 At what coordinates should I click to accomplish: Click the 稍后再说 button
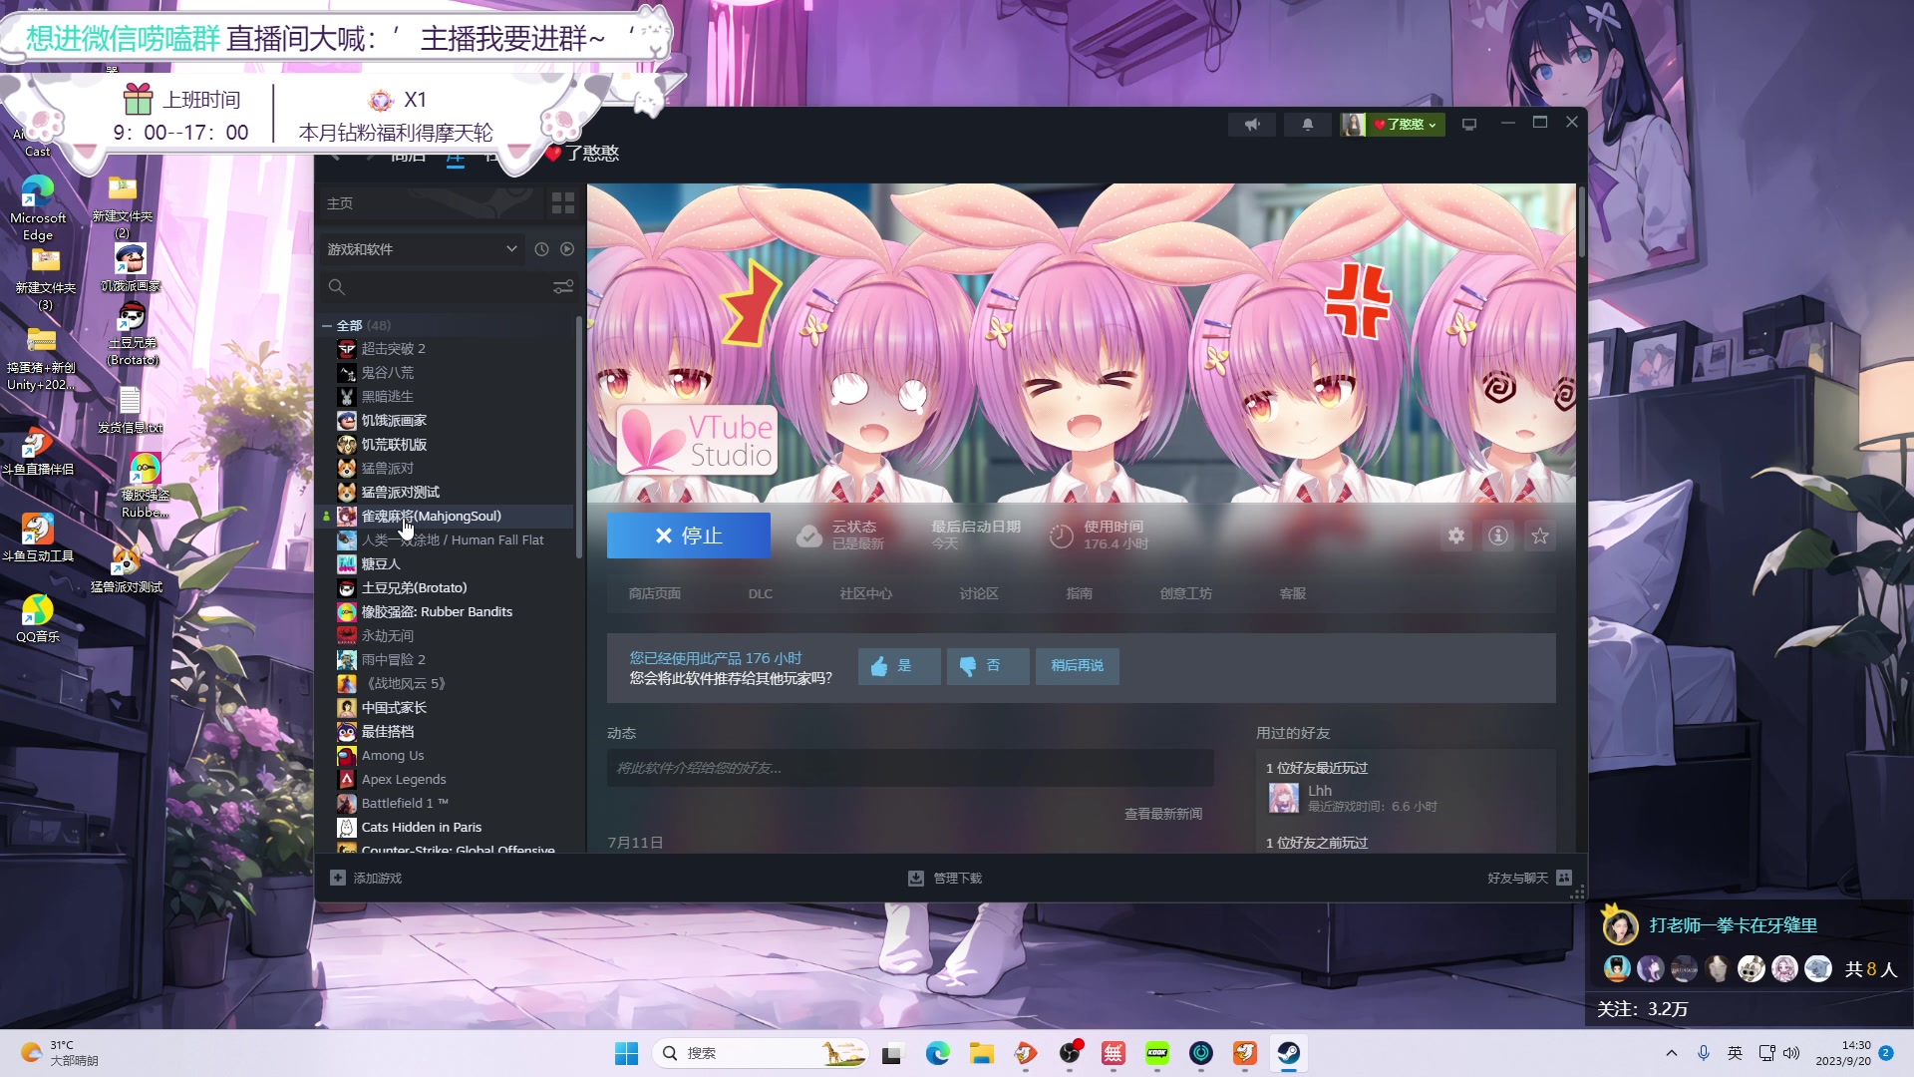coord(1077,666)
